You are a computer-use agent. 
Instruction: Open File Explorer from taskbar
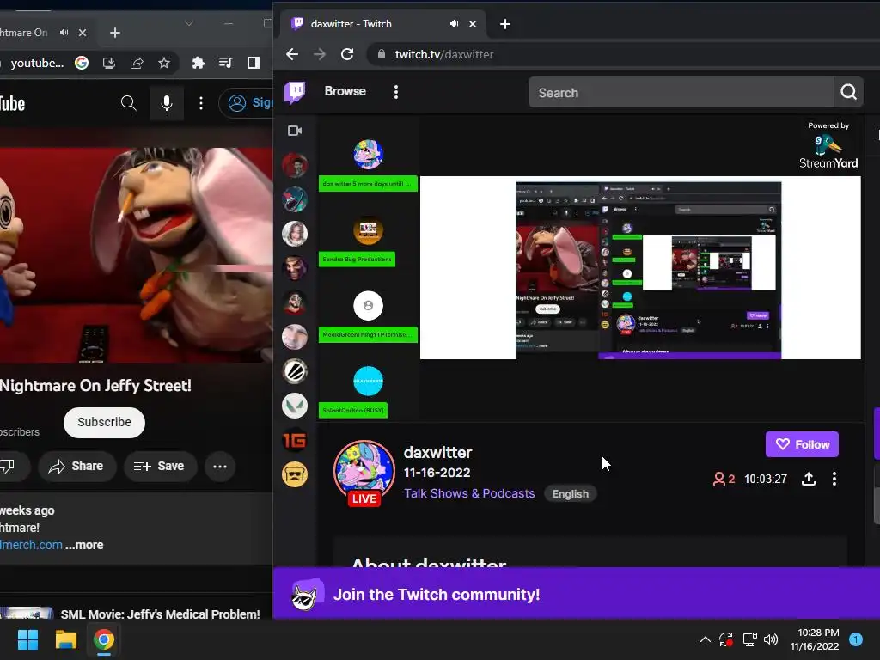pos(65,639)
